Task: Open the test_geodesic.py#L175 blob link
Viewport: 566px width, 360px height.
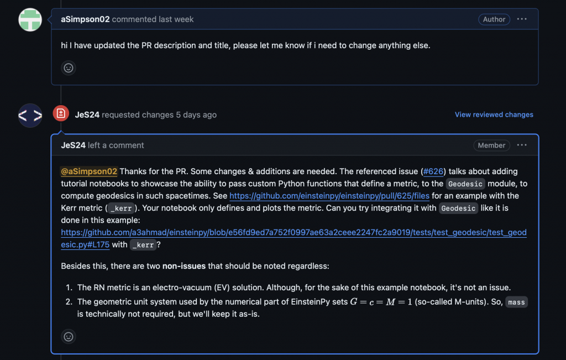Action: [294, 238]
